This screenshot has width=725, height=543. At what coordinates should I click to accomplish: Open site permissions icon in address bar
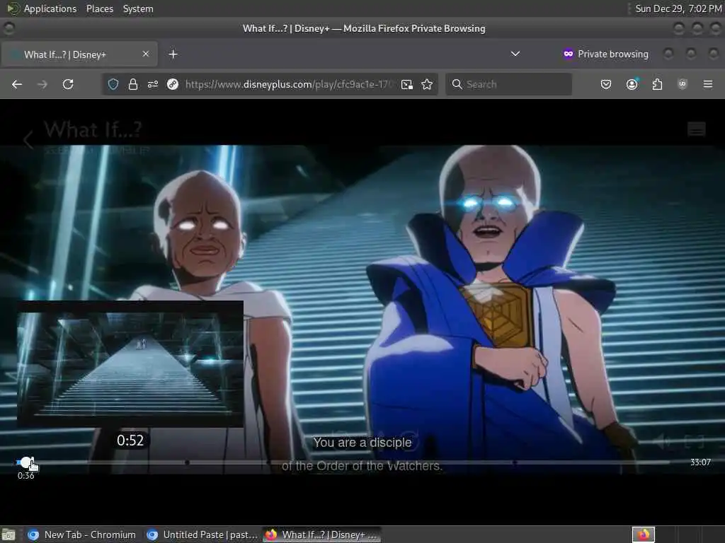pos(153,84)
